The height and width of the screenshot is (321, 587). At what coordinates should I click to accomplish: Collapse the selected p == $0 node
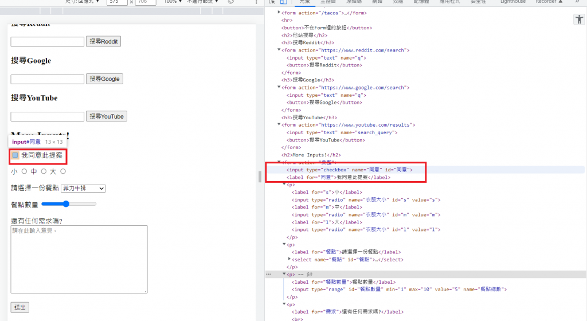pyautogui.click(x=284, y=274)
